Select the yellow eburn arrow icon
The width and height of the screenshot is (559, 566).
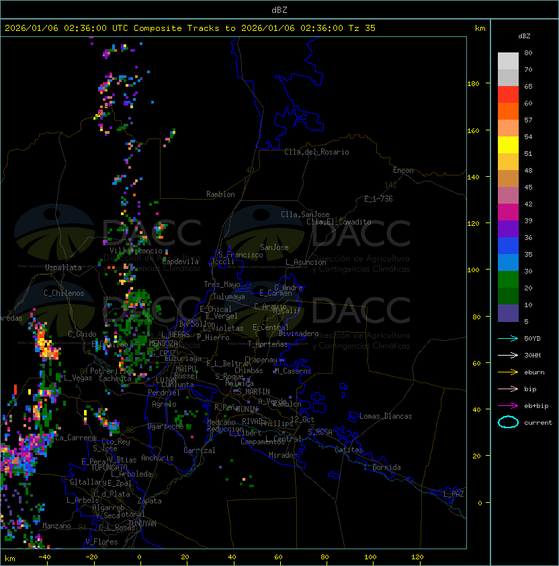[508, 372]
